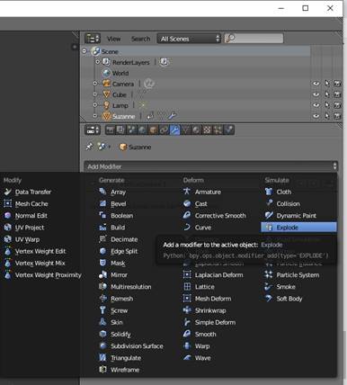Click the Suzanne mesh icon in outliner

point(106,116)
